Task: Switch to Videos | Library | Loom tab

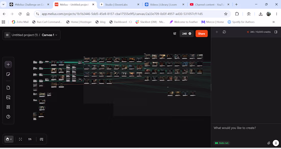Action: pos(163,5)
